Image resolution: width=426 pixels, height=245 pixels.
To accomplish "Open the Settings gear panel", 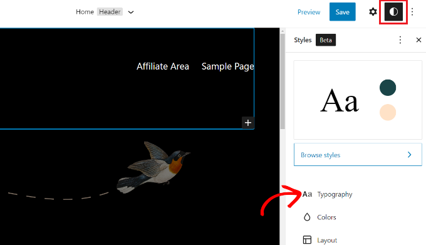I will (x=373, y=12).
